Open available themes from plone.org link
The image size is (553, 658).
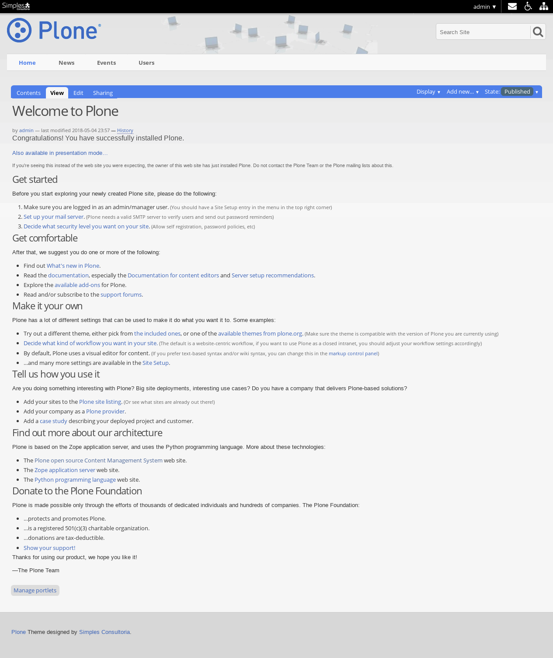[260, 333]
